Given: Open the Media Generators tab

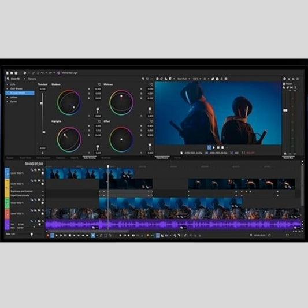Looking at the screenshot, I should (x=43, y=158).
